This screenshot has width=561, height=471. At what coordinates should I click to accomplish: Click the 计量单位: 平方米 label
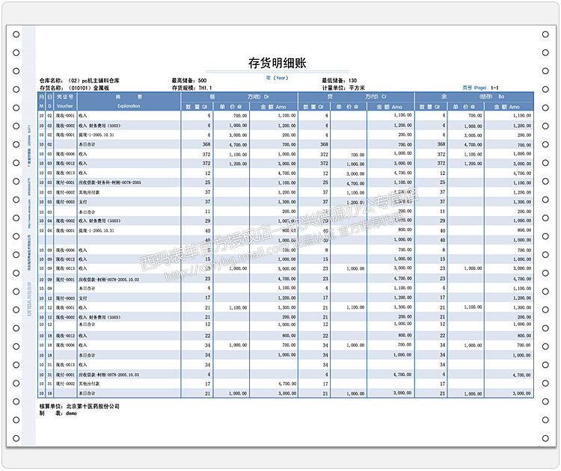pyautogui.click(x=343, y=87)
